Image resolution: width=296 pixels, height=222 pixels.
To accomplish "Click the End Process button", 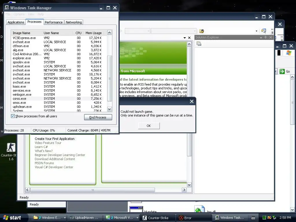I will (98, 117).
